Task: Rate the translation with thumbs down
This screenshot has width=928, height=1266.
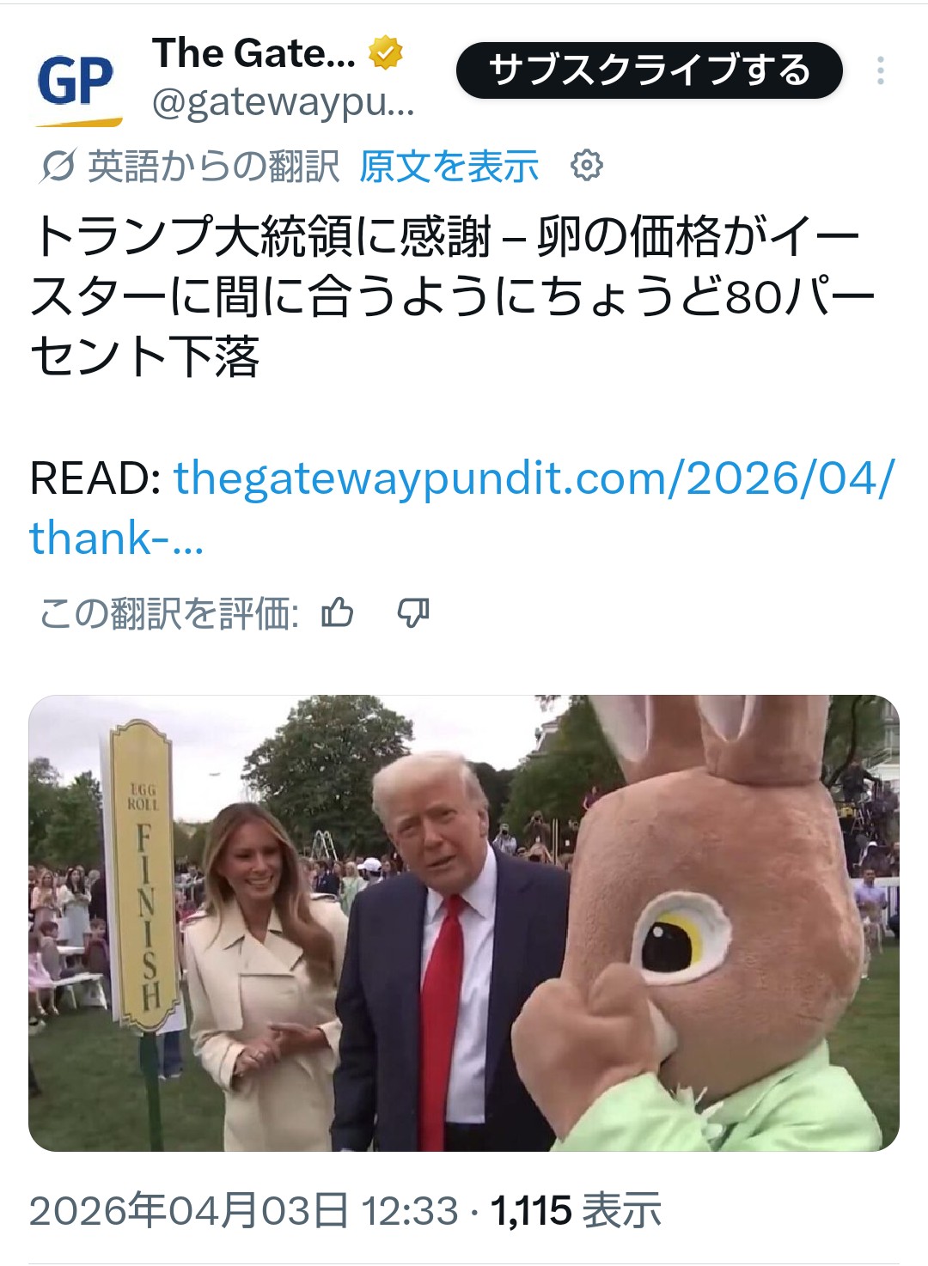Action: [x=413, y=612]
